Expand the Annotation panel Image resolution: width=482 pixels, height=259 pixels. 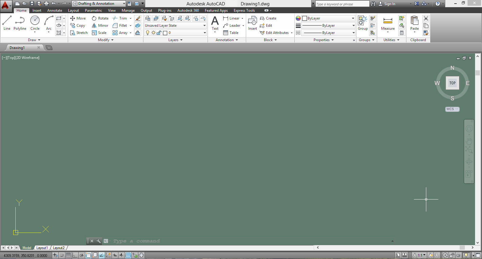tap(227, 40)
